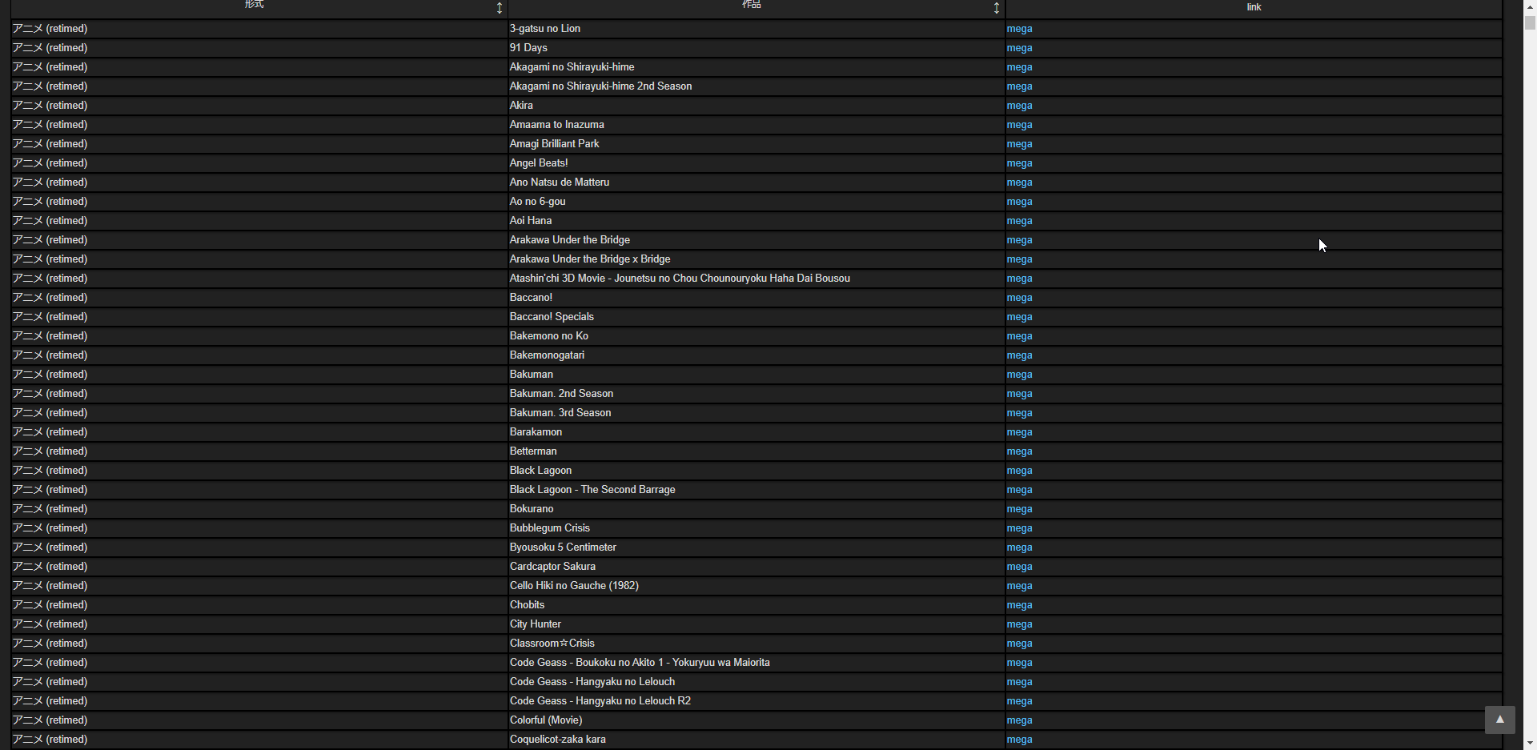Open the mega link for Angel Beats!

pos(1019,163)
